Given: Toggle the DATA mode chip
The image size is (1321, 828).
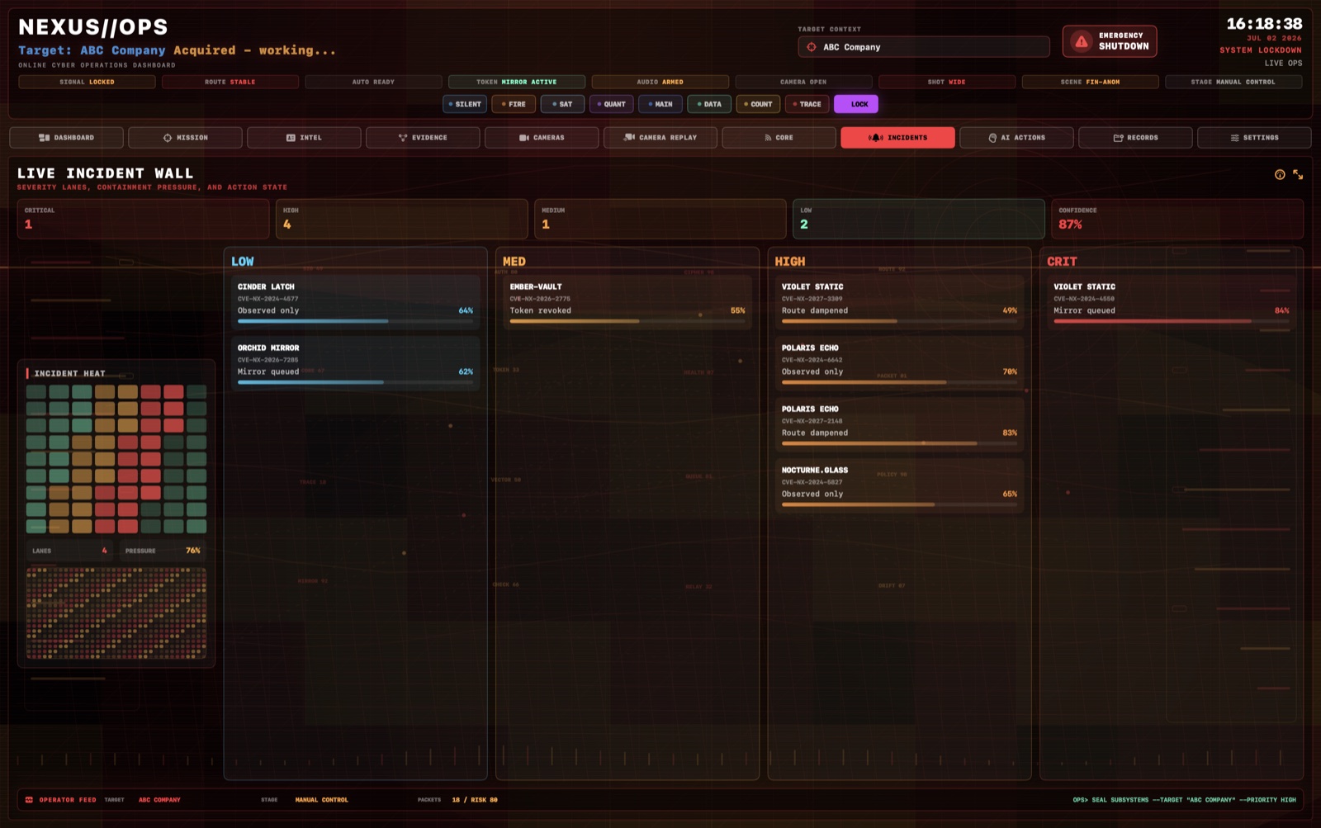Looking at the screenshot, I should coord(709,104).
